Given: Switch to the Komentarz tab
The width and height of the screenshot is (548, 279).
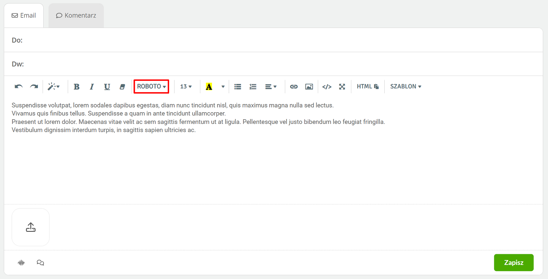Looking at the screenshot, I should tap(76, 15).
